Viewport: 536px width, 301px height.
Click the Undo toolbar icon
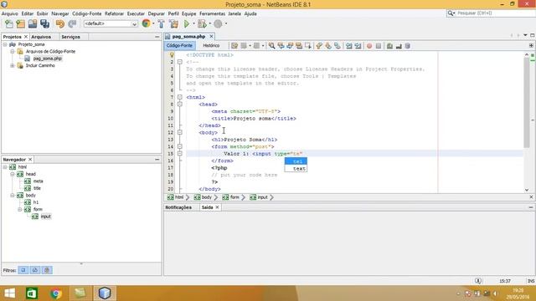(x=60, y=23)
